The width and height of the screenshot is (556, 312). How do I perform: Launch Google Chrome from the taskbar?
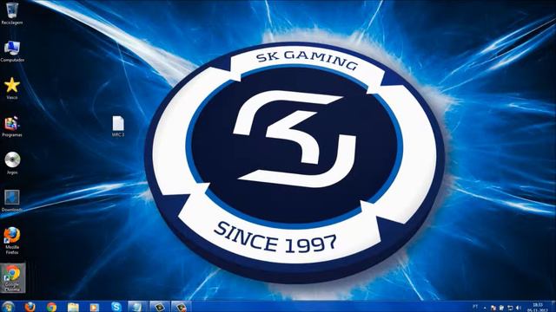tap(52, 307)
